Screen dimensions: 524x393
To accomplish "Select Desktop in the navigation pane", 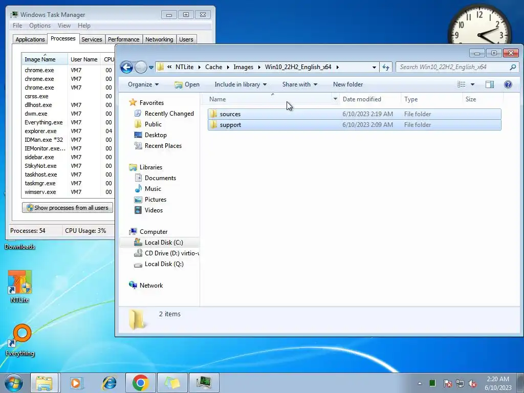I will [x=156, y=135].
